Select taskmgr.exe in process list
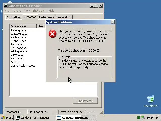Image resolution: width=161 pixels, height=121 pixels. click(19, 30)
